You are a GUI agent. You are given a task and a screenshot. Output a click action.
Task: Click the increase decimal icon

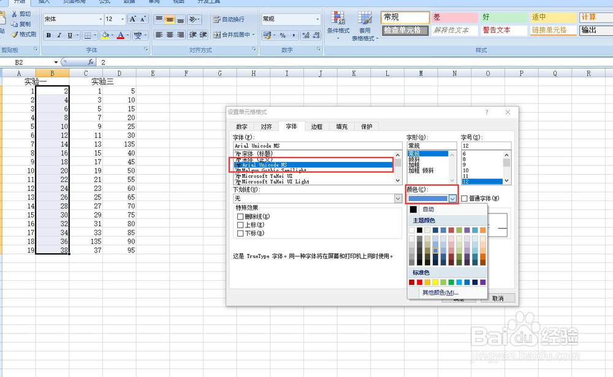pyautogui.click(x=306, y=35)
